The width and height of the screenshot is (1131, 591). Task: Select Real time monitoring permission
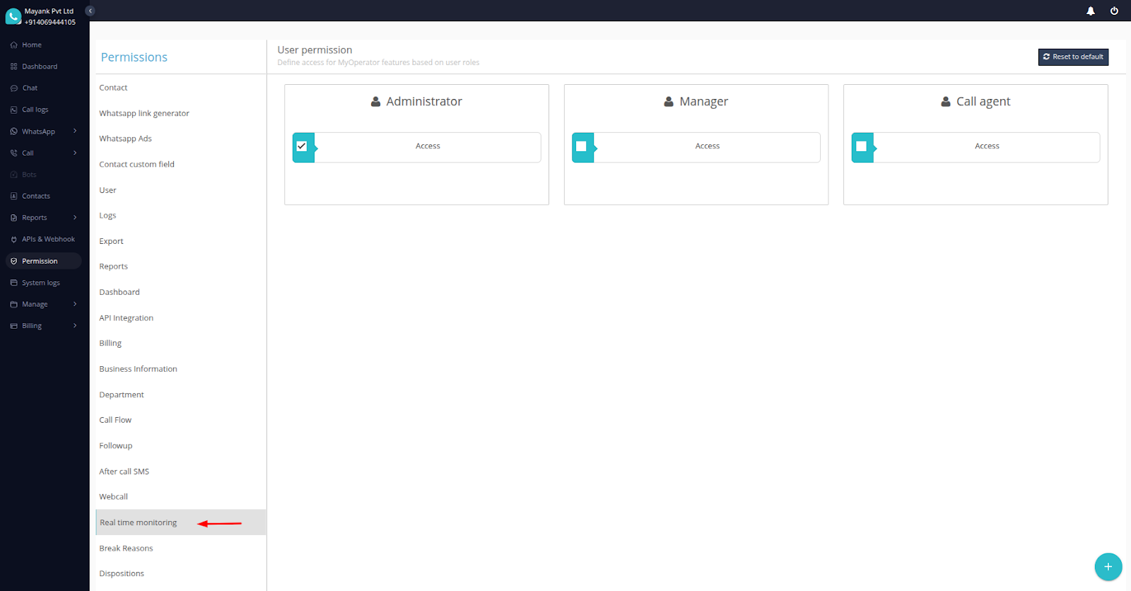(x=139, y=522)
